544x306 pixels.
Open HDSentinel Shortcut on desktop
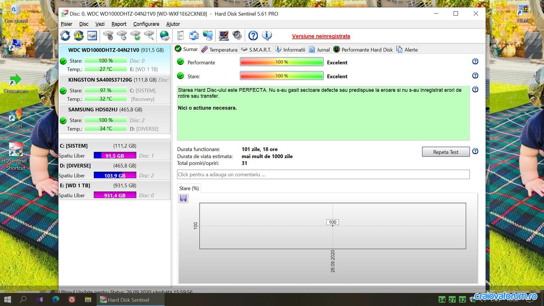point(16,156)
